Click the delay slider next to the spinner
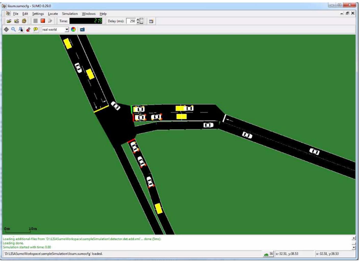Image resolution: width=361 pixels, height=261 pixels. tap(141, 21)
